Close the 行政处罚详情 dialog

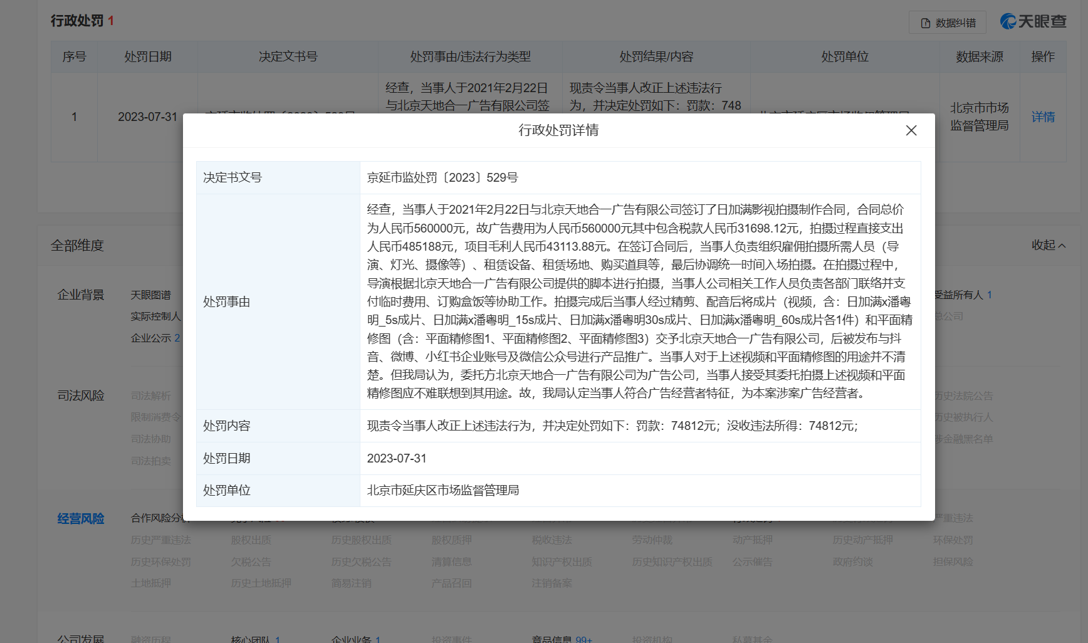pyautogui.click(x=911, y=130)
